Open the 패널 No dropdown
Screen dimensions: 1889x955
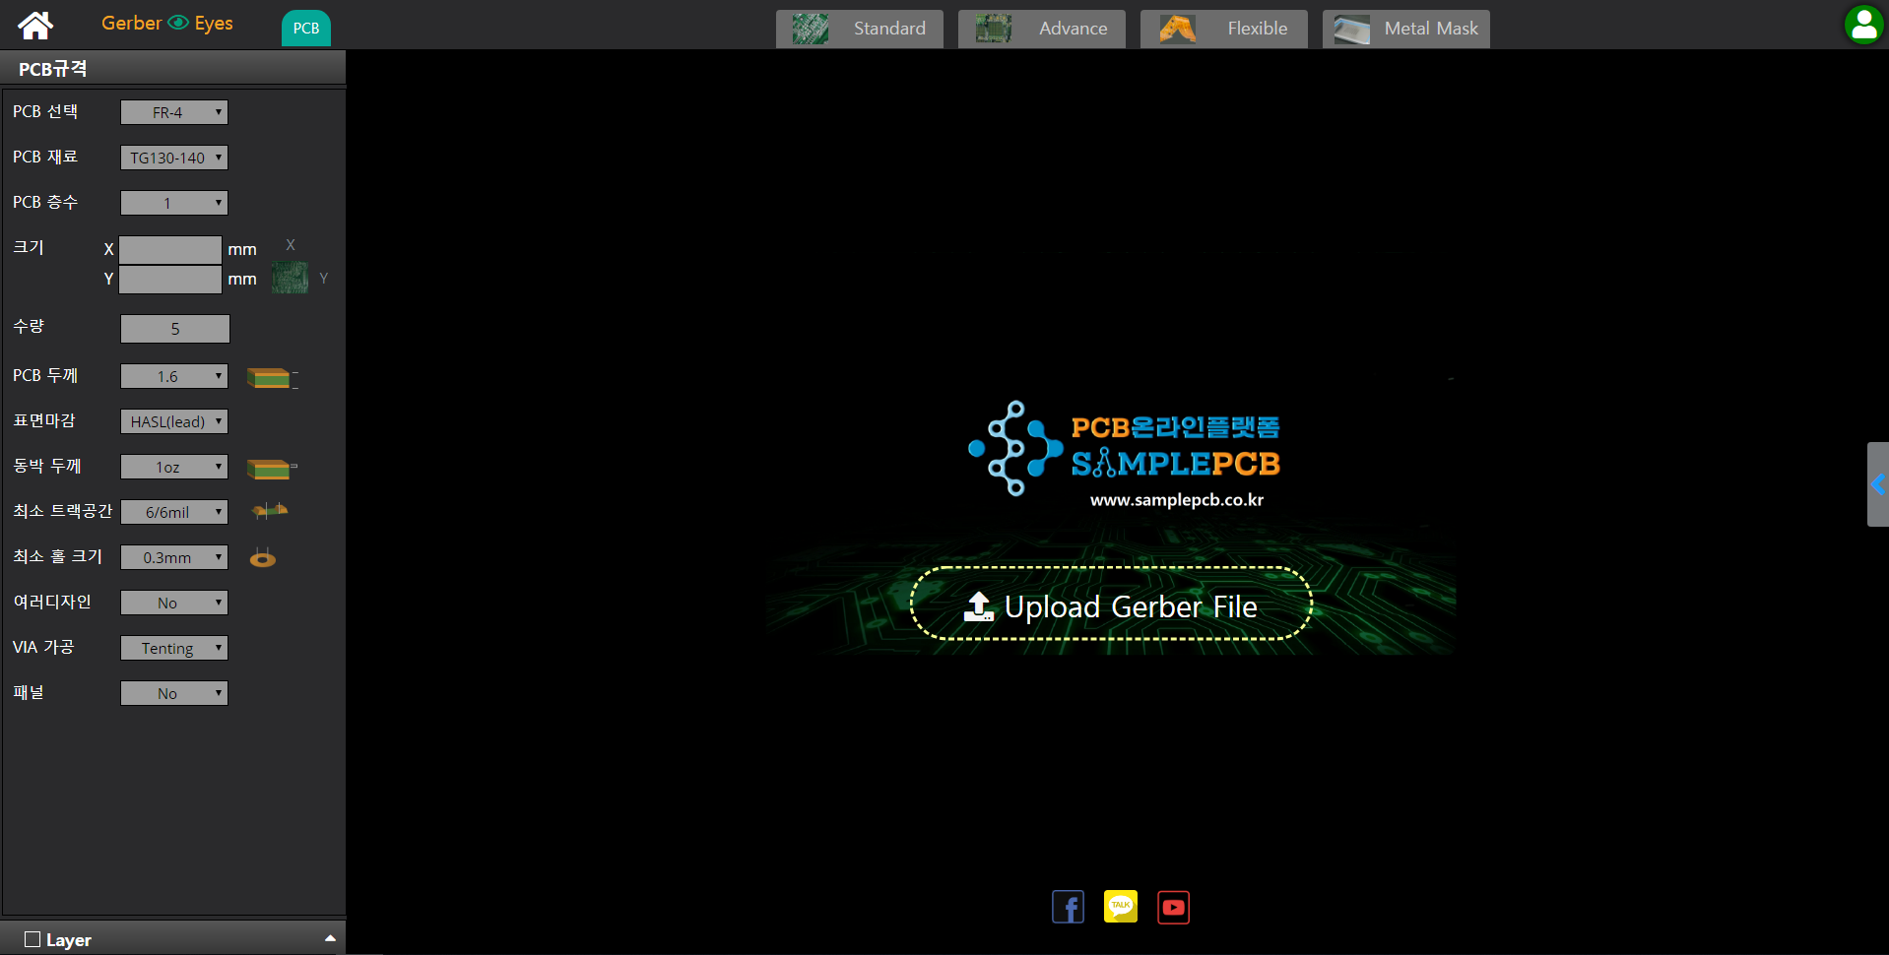pyautogui.click(x=174, y=693)
